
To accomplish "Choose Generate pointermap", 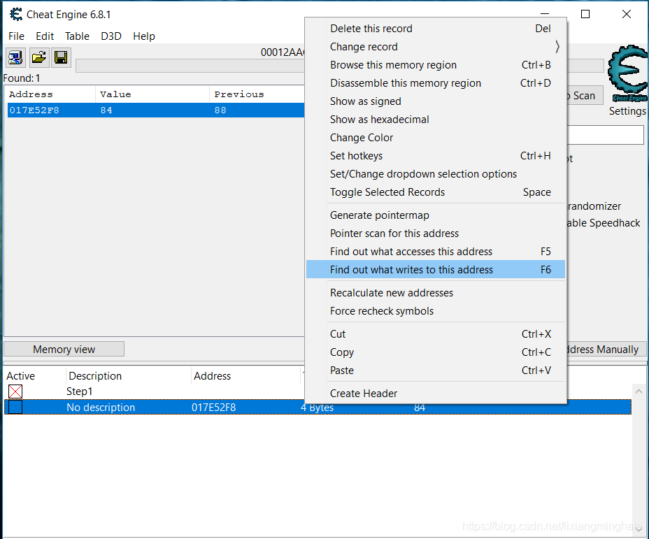I will tap(436, 215).
